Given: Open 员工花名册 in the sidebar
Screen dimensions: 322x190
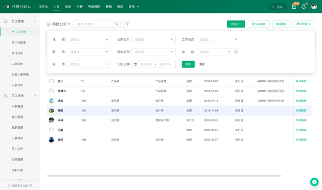Looking at the screenshot, I should click(x=20, y=32).
